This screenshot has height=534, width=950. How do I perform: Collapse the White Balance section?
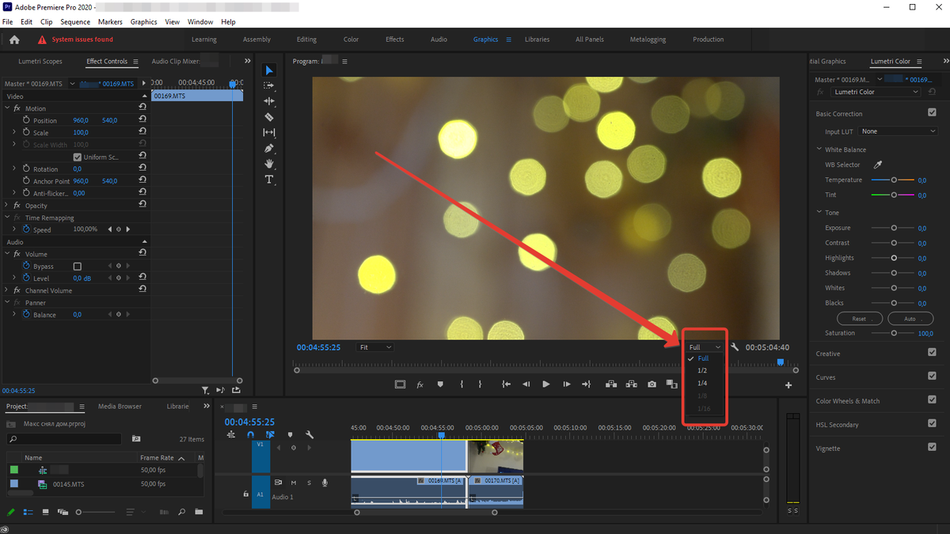point(819,150)
